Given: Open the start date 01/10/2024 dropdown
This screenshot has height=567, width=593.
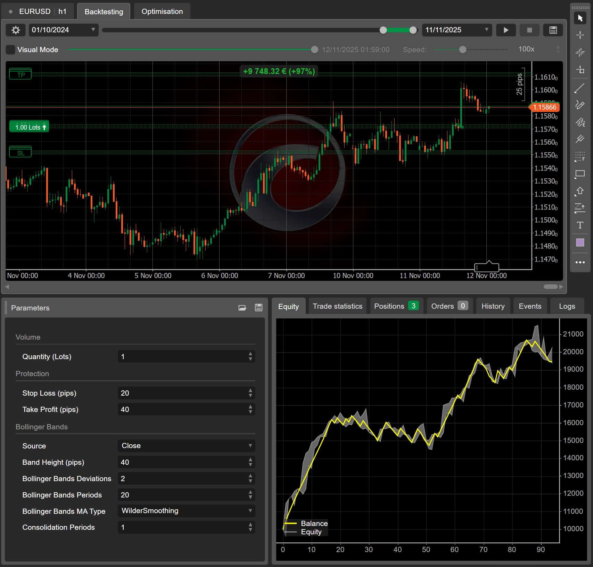Looking at the screenshot, I should click(x=93, y=30).
